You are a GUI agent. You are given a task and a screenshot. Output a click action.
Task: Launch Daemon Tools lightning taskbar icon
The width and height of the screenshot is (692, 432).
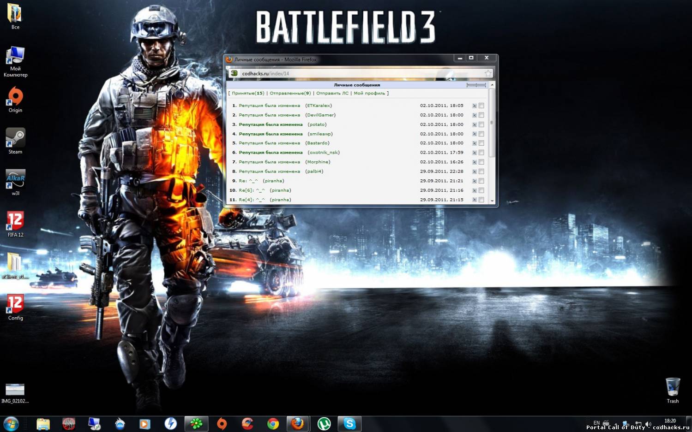pos(171,424)
